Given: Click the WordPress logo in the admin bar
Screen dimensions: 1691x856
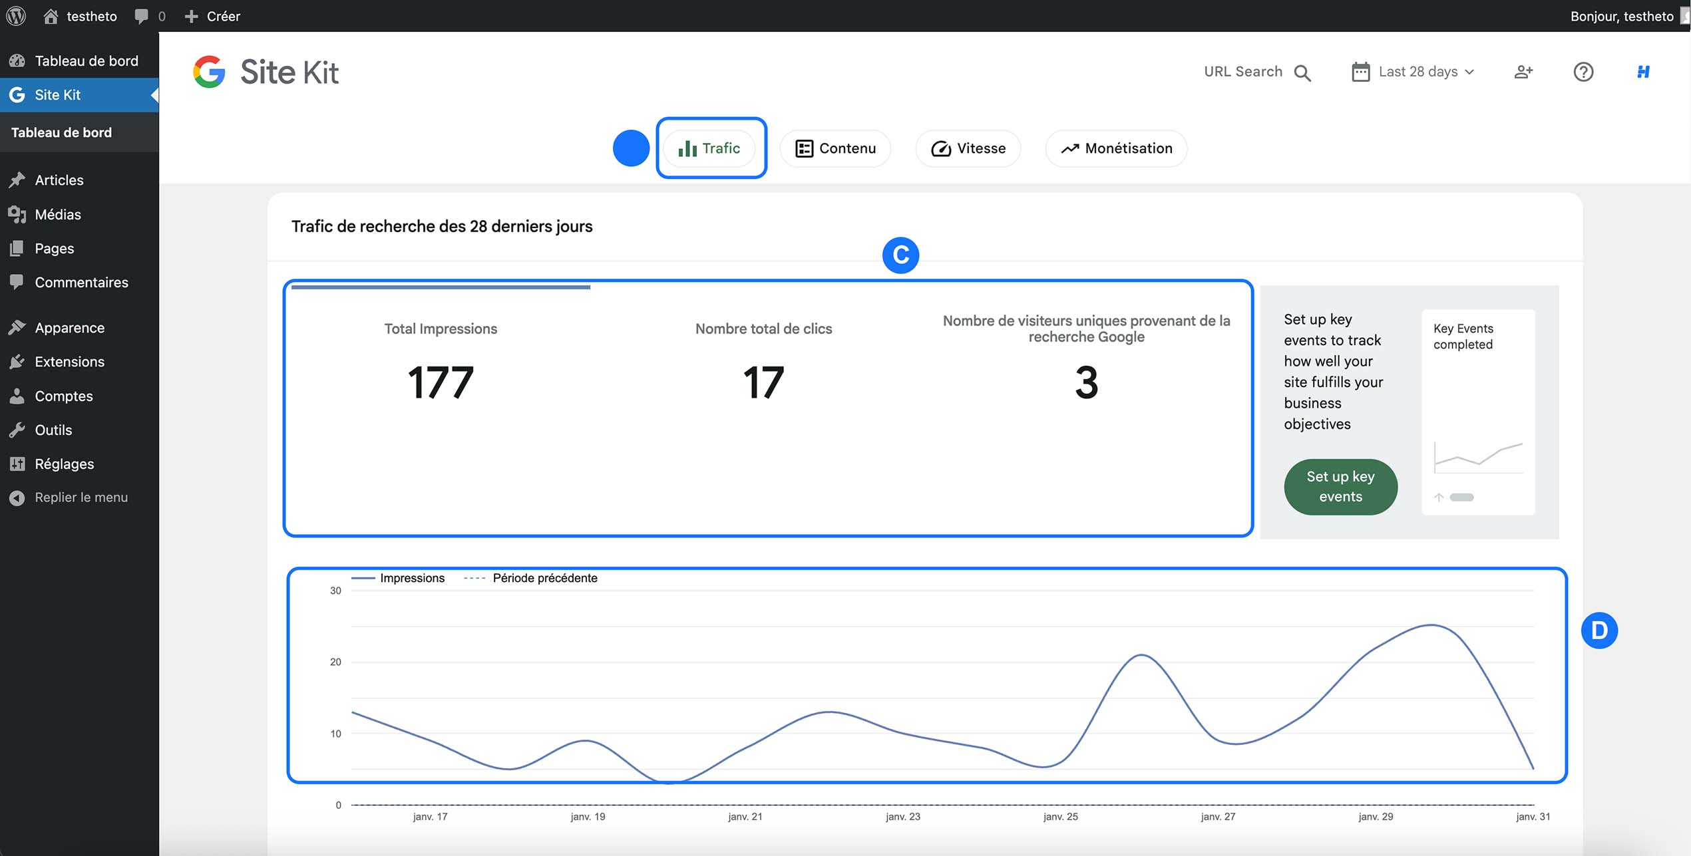Looking at the screenshot, I should pyautogui.click(x=15, y=15).
